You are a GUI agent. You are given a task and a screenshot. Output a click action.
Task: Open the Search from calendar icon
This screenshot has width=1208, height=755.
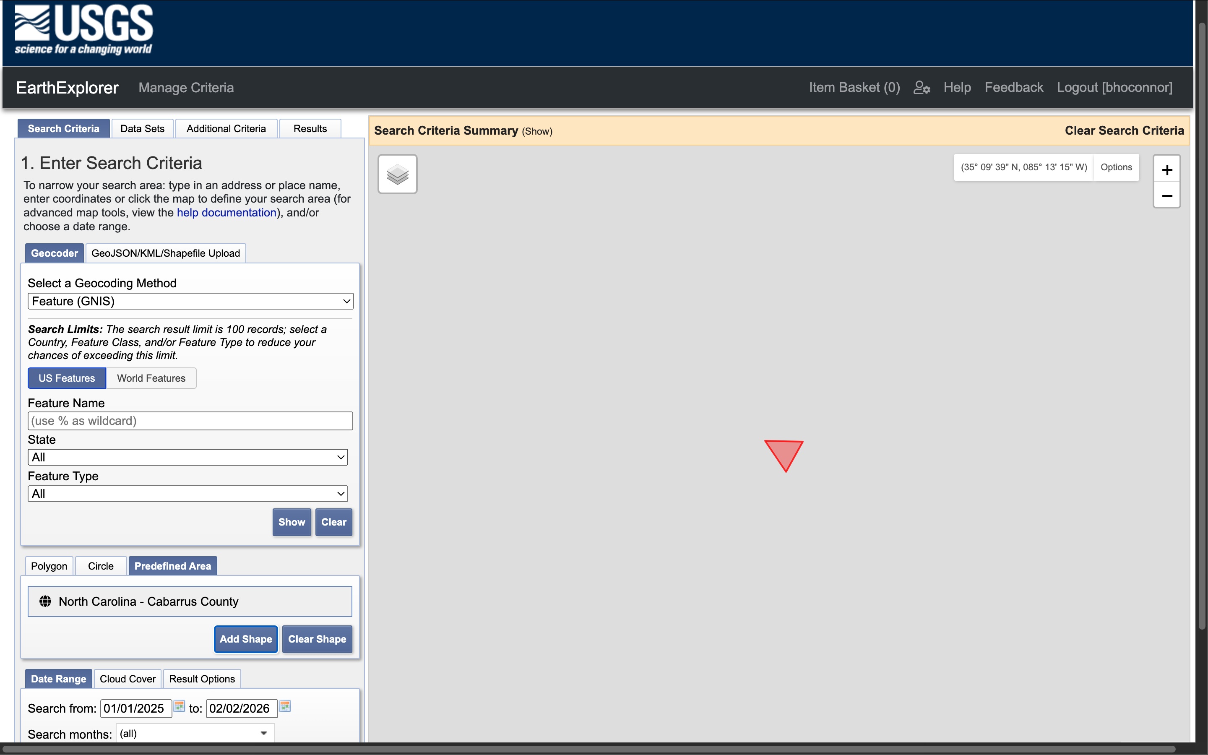coord(179,706)
